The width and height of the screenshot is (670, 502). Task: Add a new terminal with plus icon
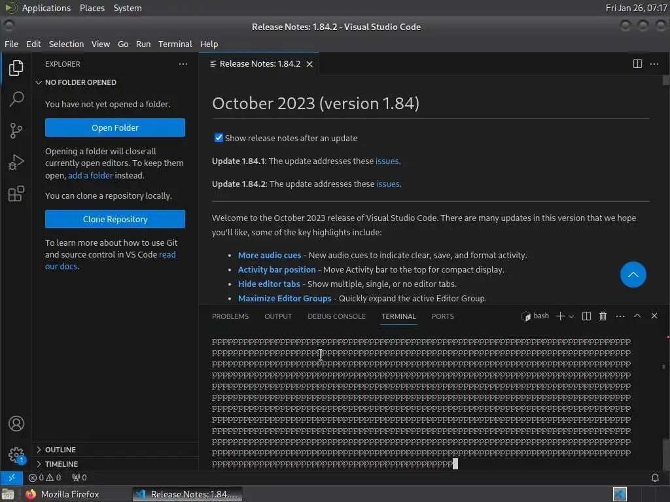tap(560, 316)
